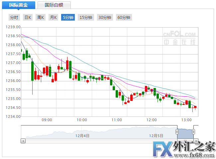Click 12月4日 area in the navigator timeline
Viewport: 216px width, 159px height.
coord(82,135)
